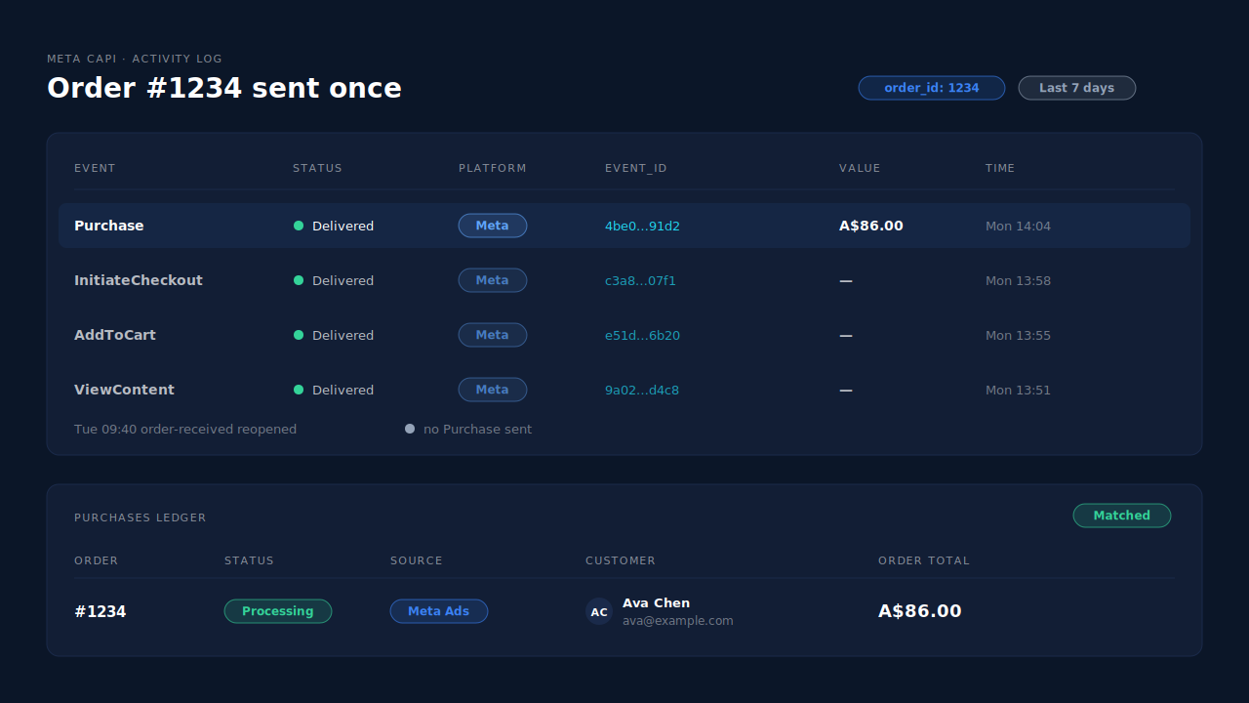Open event ID e51d...6b20
The height and width of the screenshot is (703, 1249).
pos(642,335)
